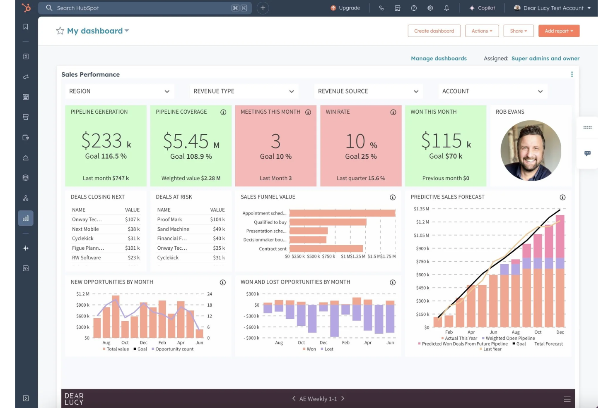Open the Reporting section in the left sidebar

(x=26, y=218)
